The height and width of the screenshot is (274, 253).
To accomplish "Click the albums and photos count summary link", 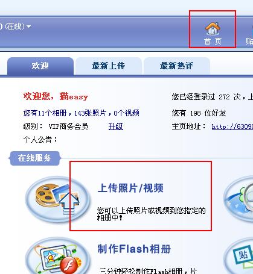I will tap(81, 113).
